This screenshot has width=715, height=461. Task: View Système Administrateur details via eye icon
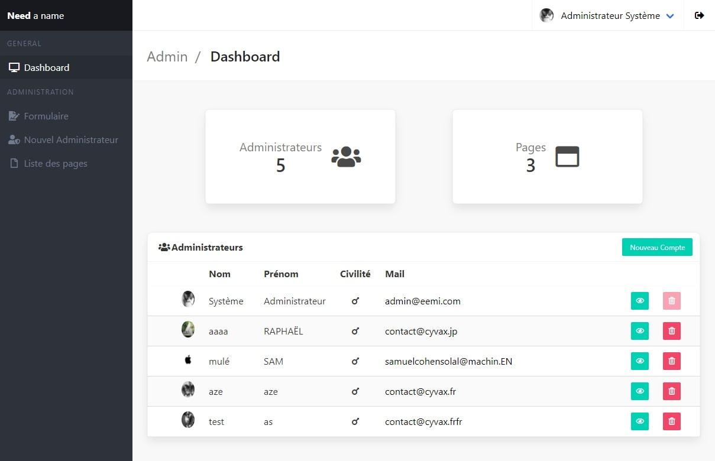[x=639, y=301]
